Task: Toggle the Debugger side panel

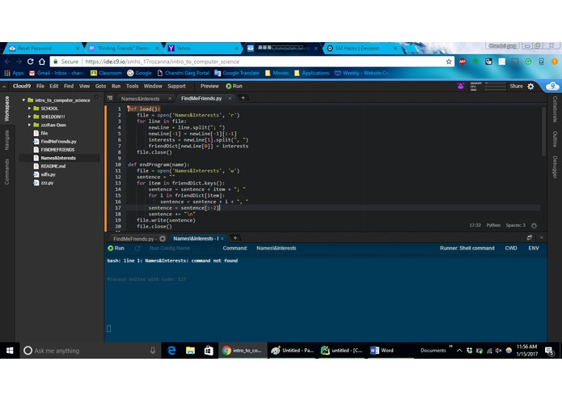Action: pos(555,167)
